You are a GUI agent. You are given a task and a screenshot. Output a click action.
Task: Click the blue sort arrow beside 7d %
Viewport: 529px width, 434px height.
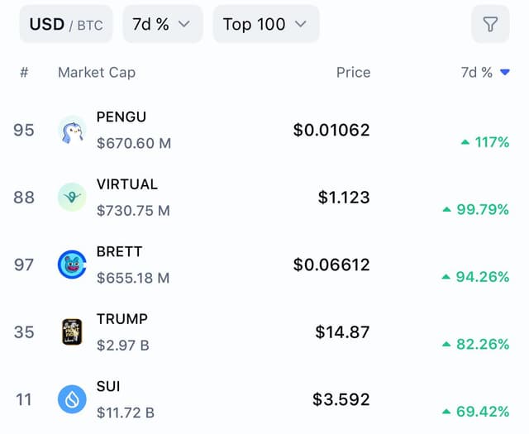click(x=505, y=72)
